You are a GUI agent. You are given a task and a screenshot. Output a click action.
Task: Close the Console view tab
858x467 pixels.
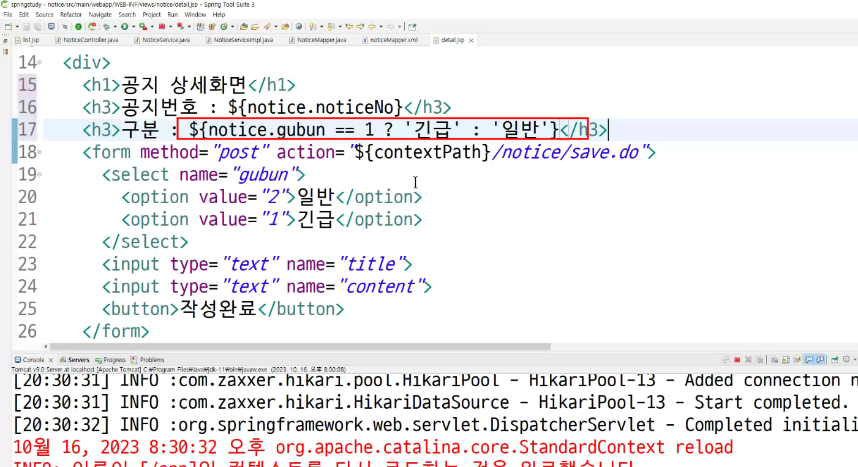[x=51, y=360]
